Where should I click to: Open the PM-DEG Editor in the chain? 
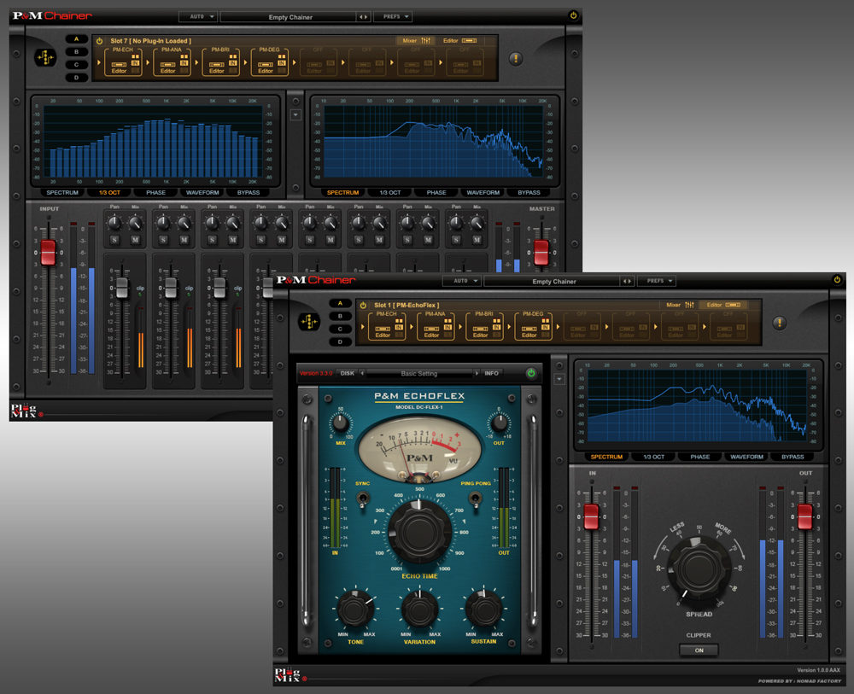(529, 335)
